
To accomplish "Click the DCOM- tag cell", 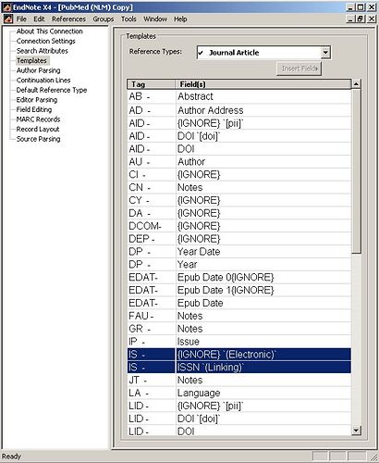I will [x=151, y=226].
